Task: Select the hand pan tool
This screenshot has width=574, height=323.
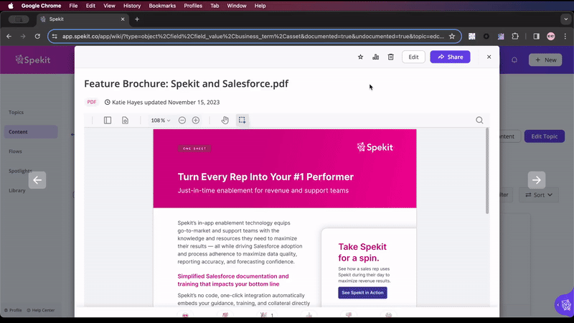Action: pyautogui.click(x=225, y=120)
